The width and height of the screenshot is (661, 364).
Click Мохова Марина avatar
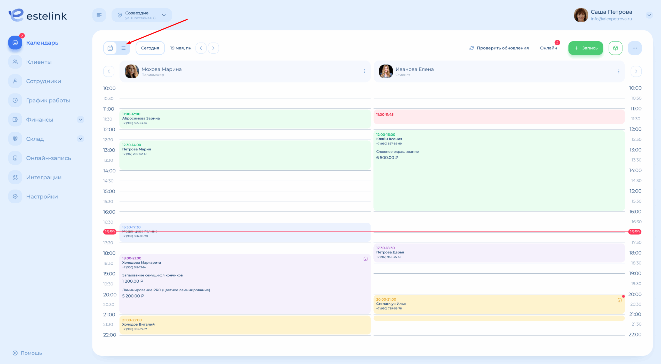132,71
